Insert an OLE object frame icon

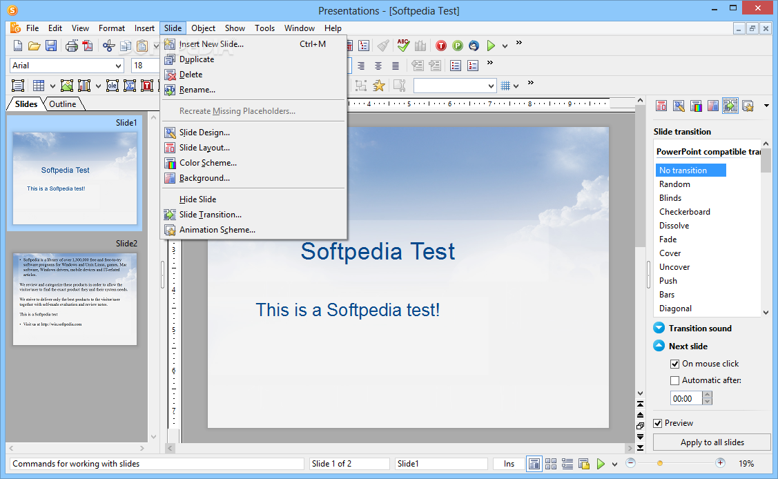(112, 86)
